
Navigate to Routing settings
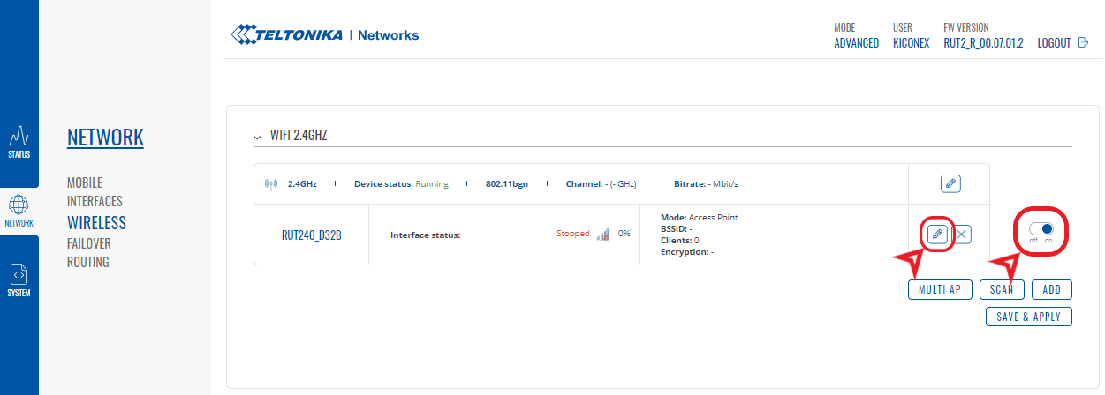(x=88, y=262)
